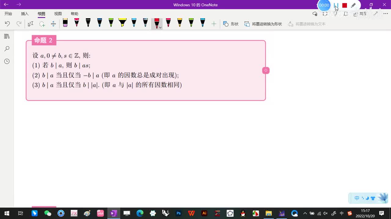391x219 pixels.
Task: Open the Windows action center
Action: 382,213
